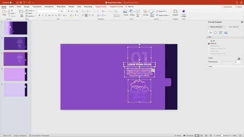The width and height of the screenshot is (244, 137).
Task: Switch to Normal view in status bar
Action: (197, 135)
